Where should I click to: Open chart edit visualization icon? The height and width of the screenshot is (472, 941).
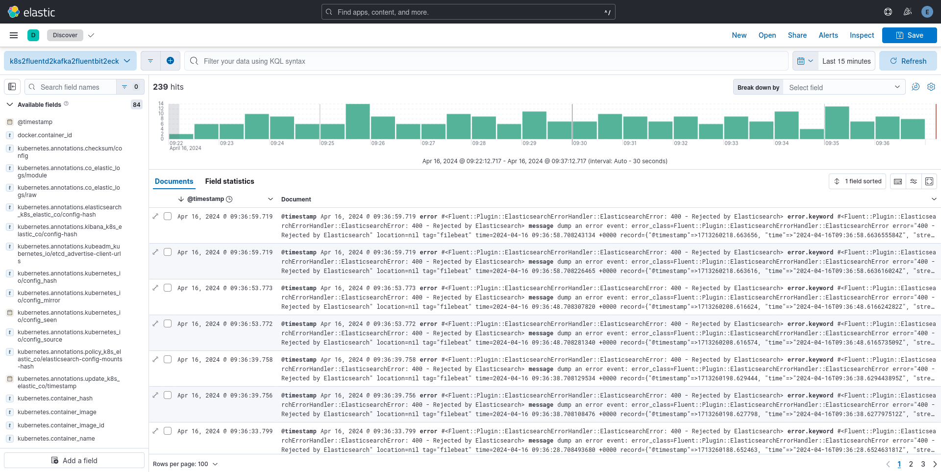point(916,87)
